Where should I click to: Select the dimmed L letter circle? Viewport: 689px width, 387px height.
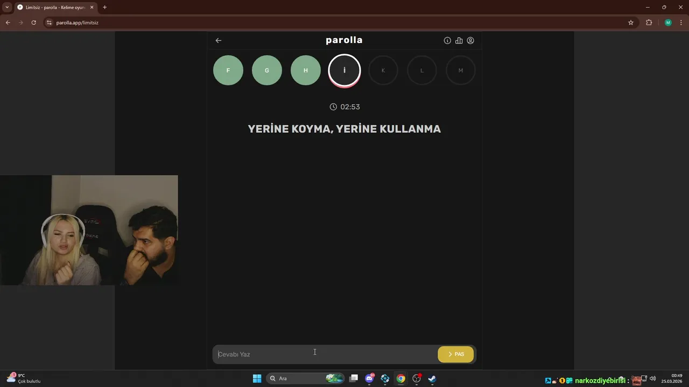pos(422,70)
